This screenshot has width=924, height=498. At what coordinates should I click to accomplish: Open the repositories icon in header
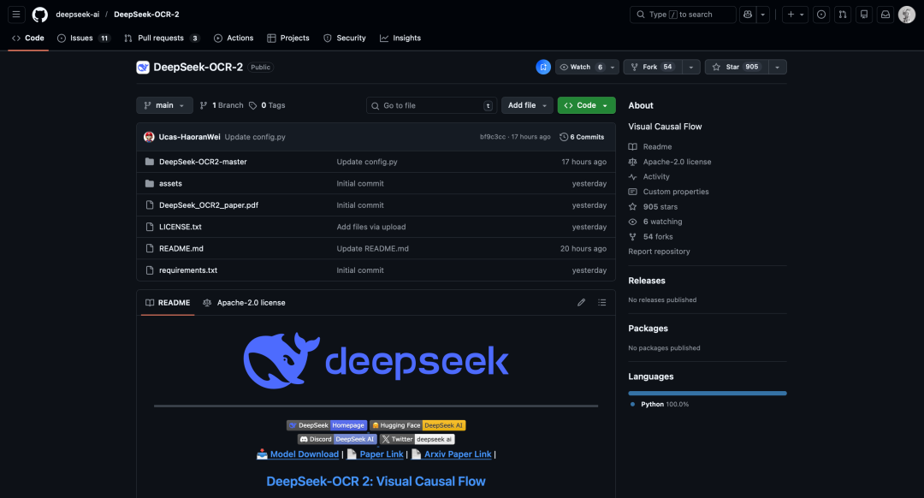864,15
